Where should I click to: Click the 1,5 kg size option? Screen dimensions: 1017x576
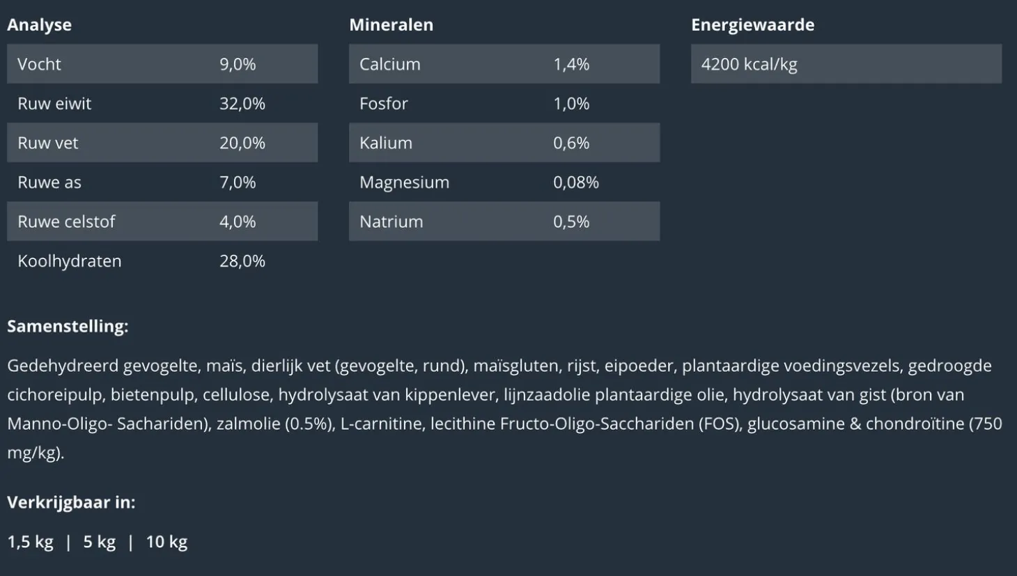pos(30,542)
